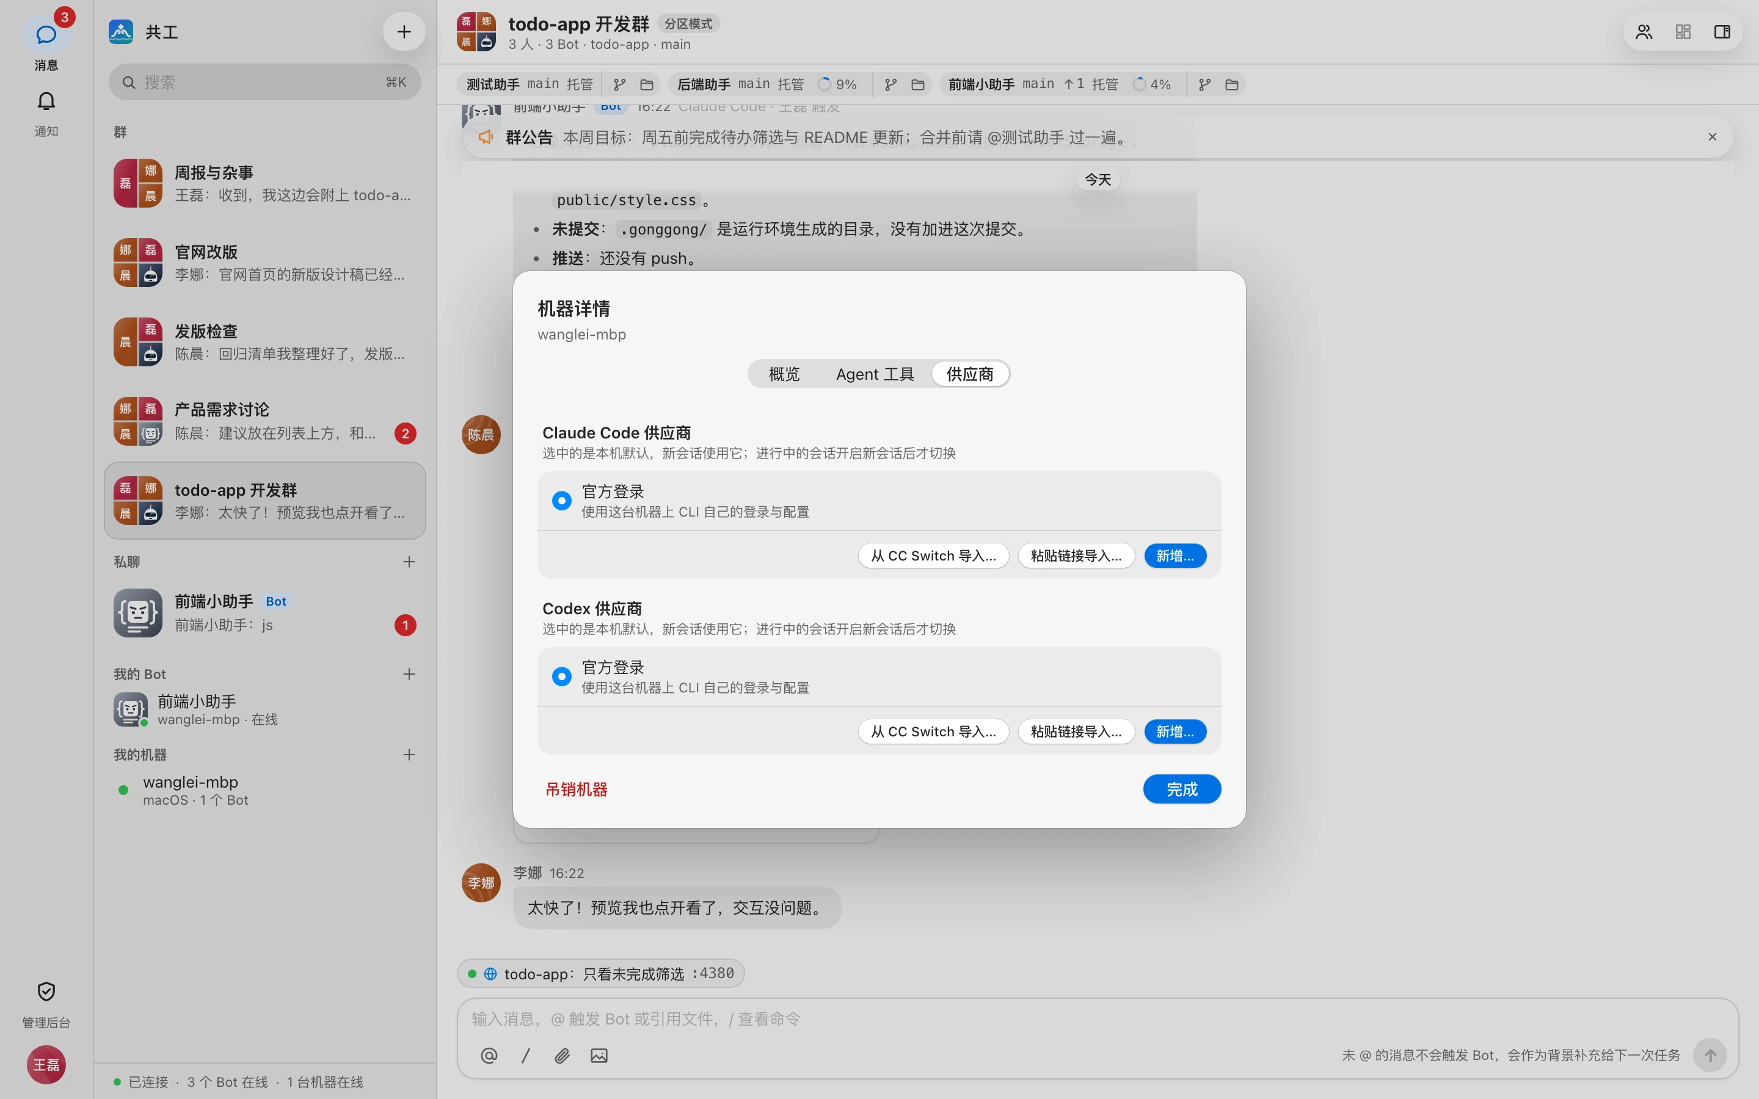Click the 吊销机器 link

click(x=577, y=789)
